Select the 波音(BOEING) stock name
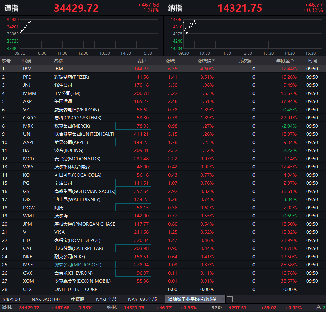The height and width of the screenshot is (312, 326). [x=69, y=150]
